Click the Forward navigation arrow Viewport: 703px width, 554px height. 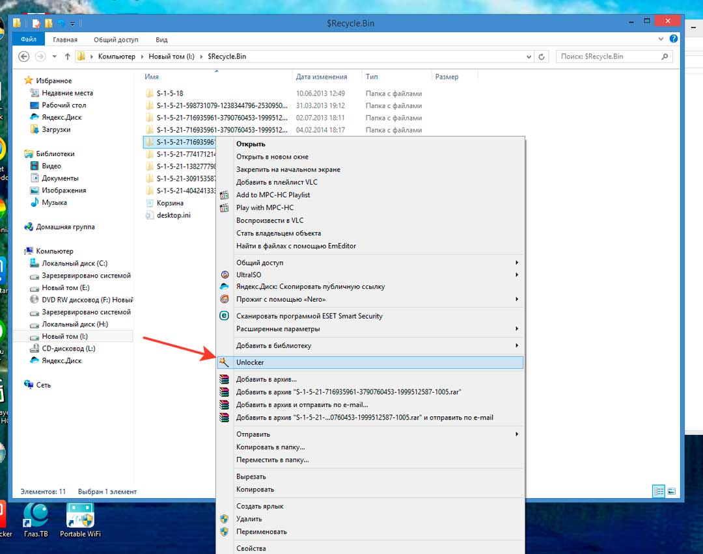40,57
